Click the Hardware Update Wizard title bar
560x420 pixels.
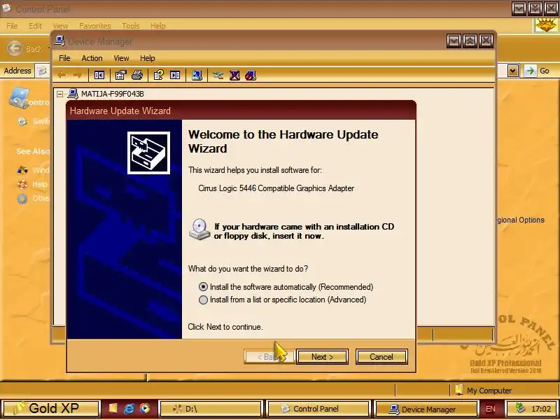pyautogui.click(x=241, y=111)
